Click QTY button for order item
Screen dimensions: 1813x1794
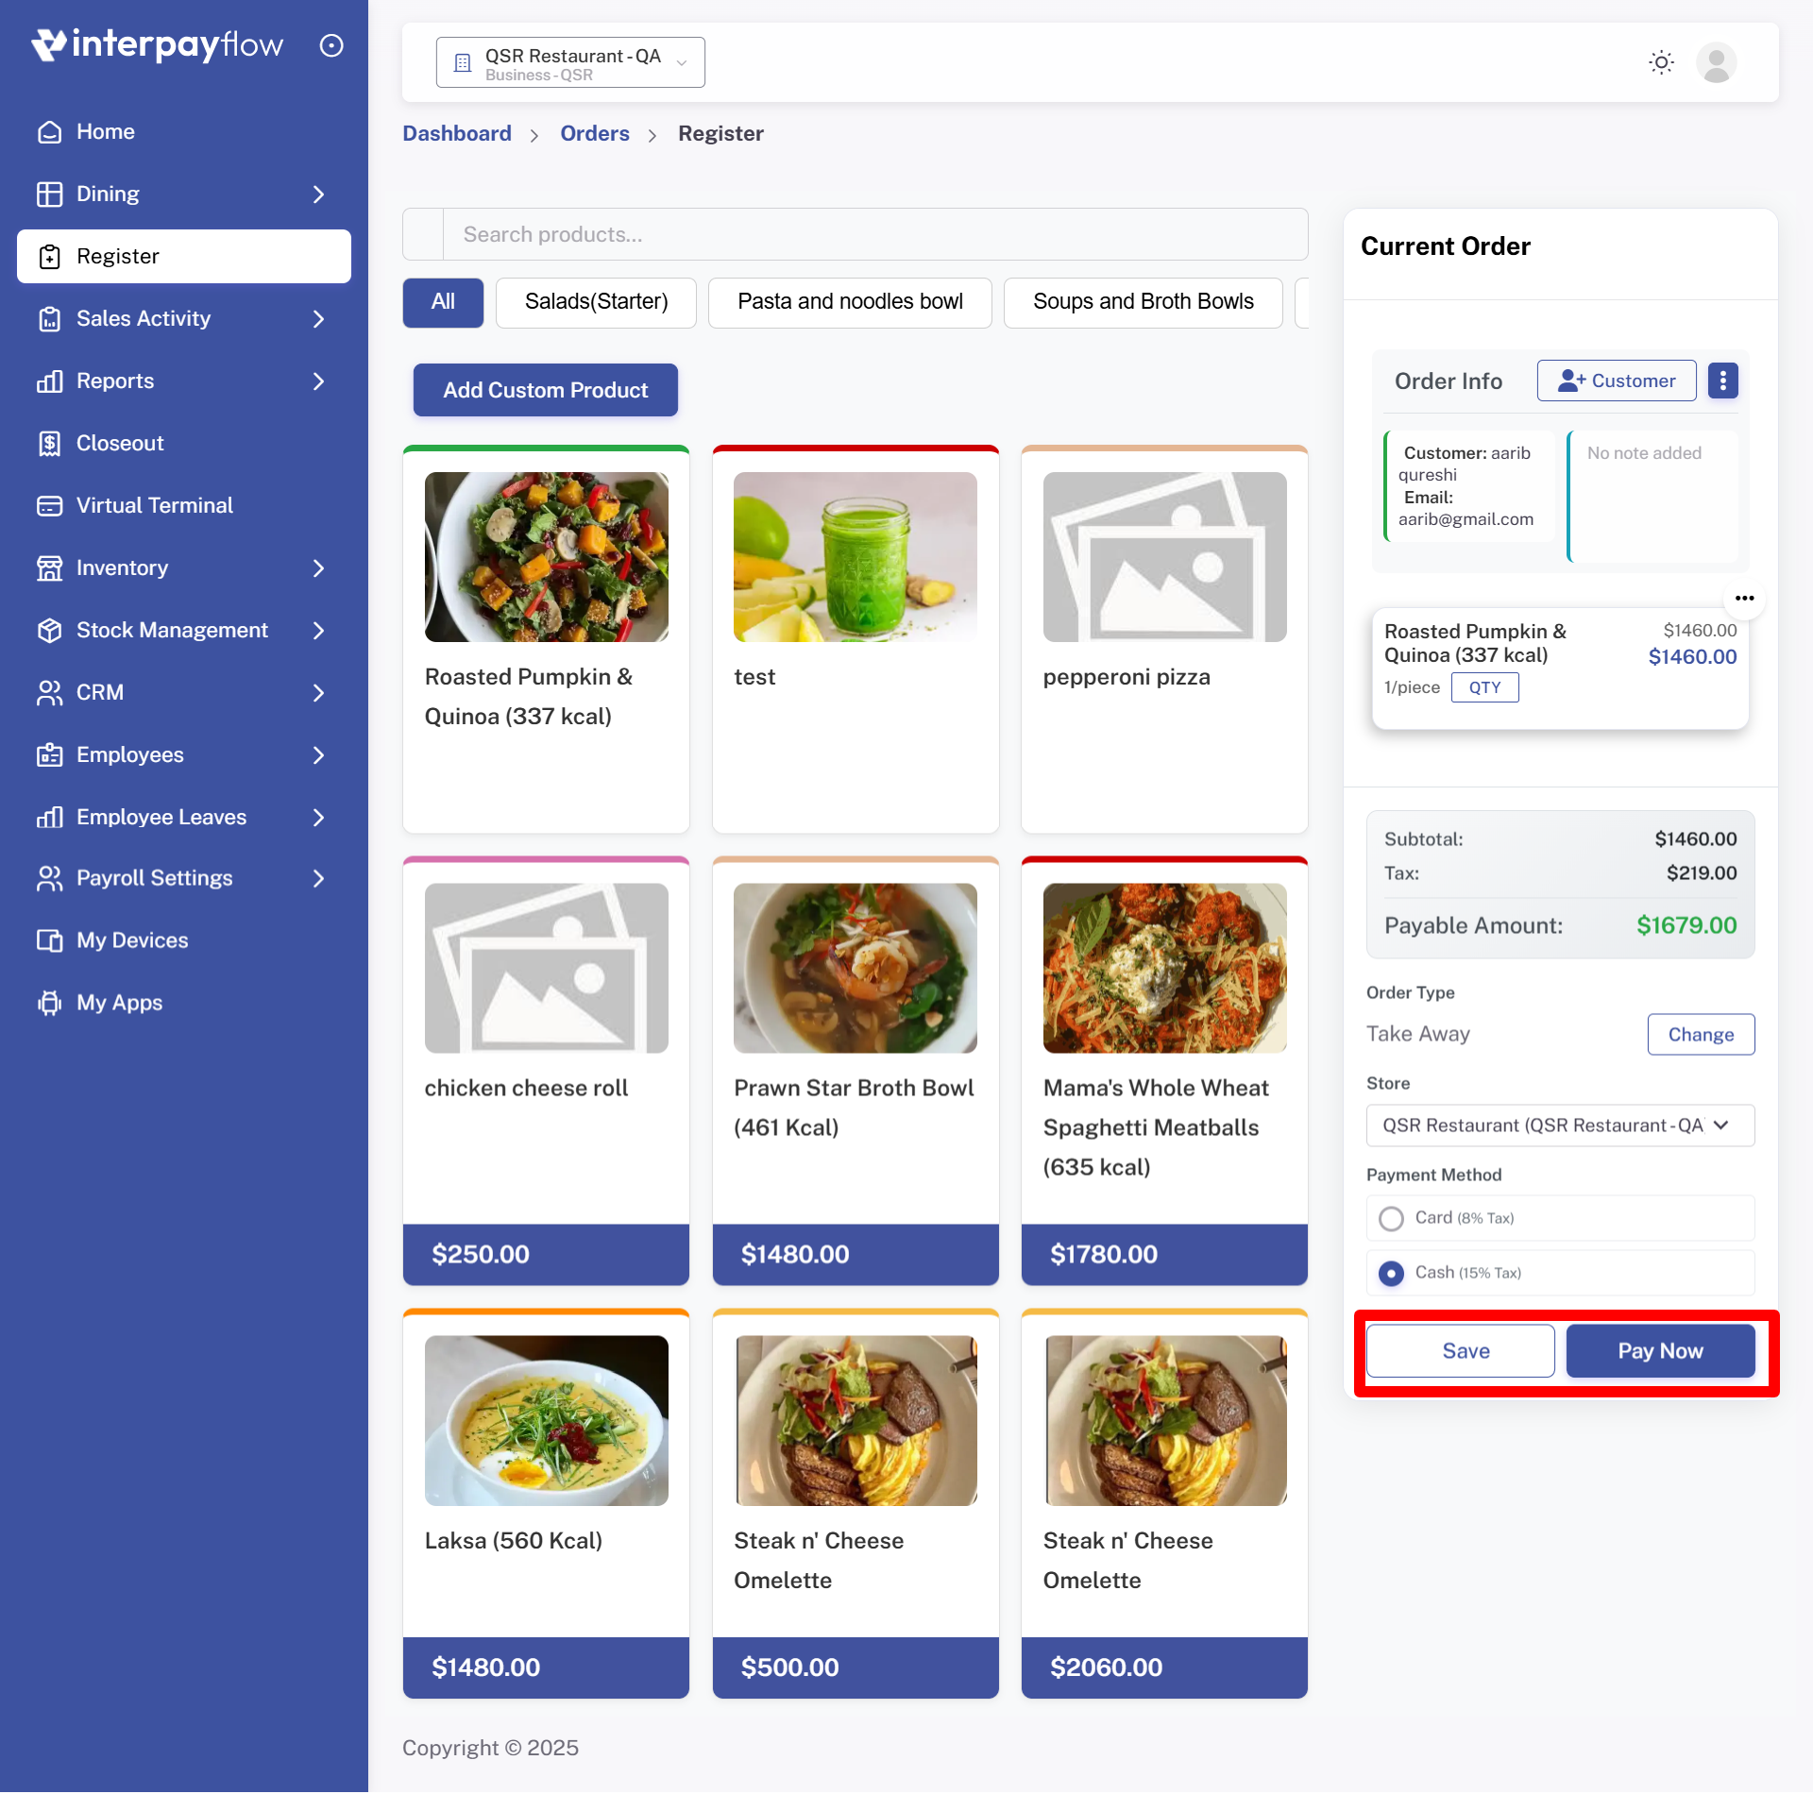[1484, 687]
